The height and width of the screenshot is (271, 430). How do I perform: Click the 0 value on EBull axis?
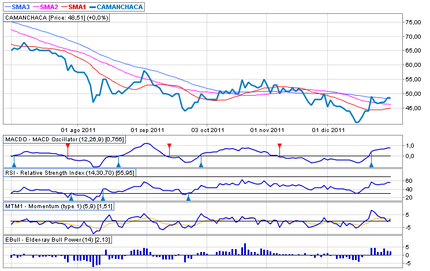point(407,255)
